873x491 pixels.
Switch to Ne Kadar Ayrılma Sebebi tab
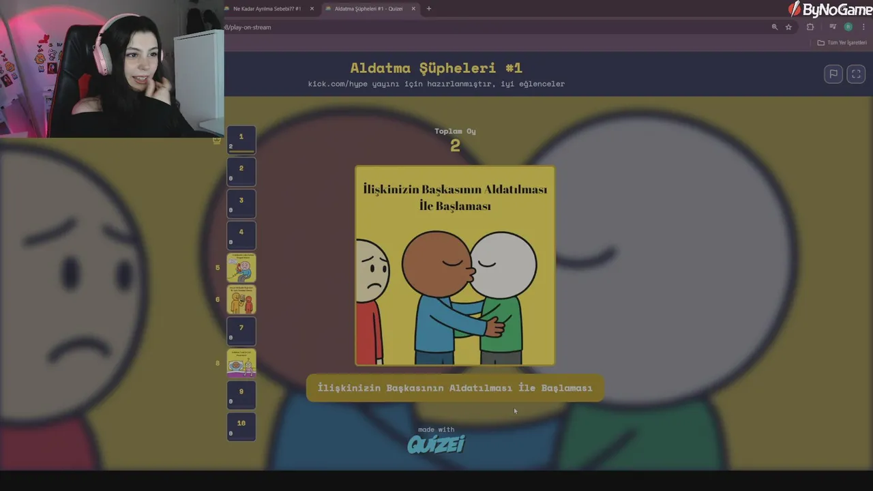click(x=267, y=9)
